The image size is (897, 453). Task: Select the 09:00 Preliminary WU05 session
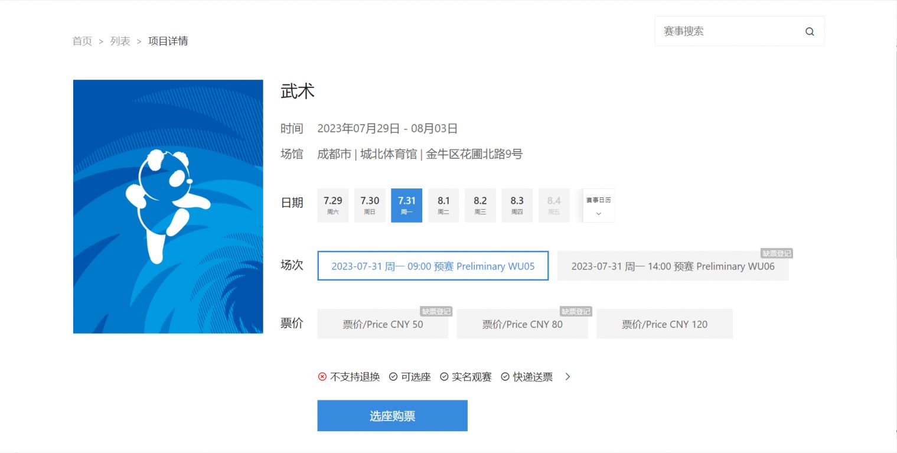tap(433, 266)
